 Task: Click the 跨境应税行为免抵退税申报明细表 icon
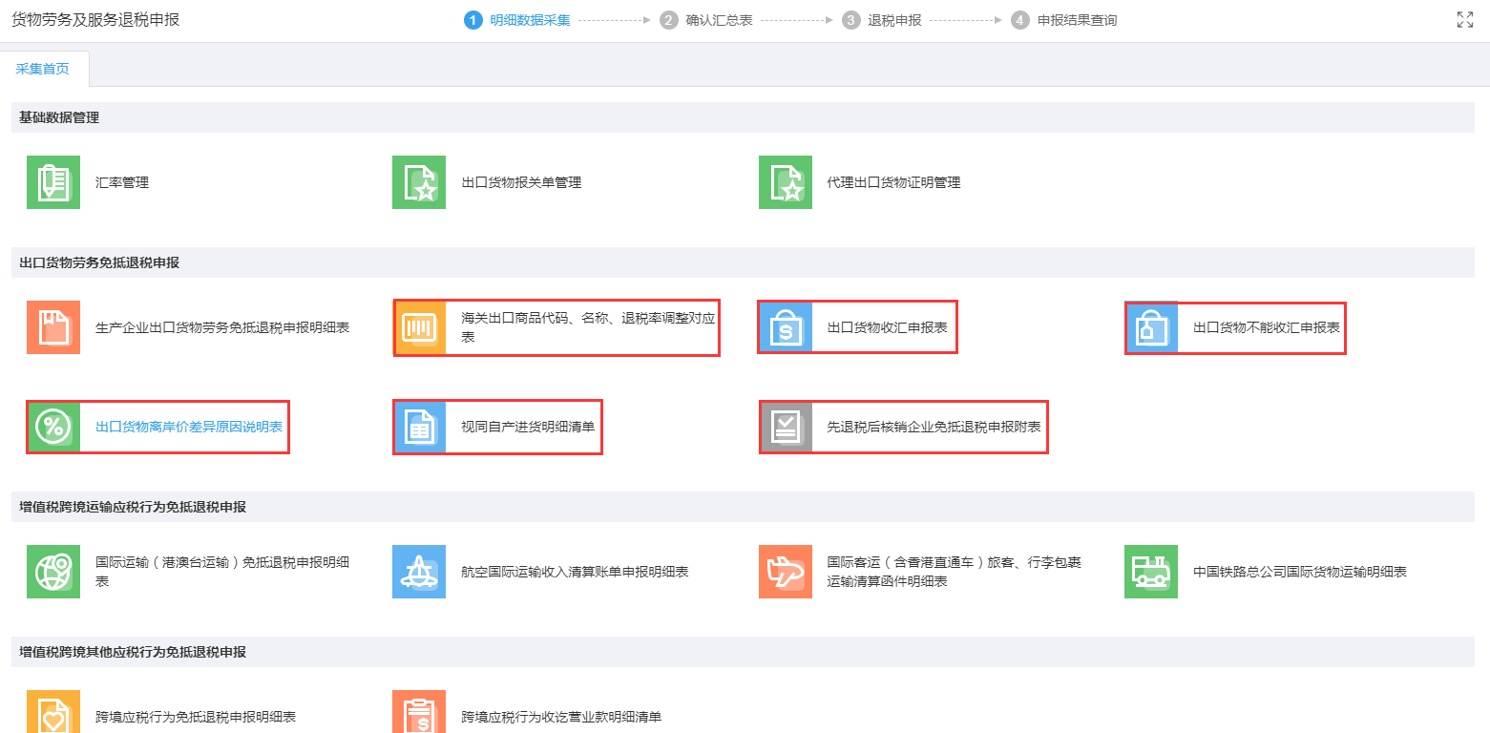click(x=53, y=712)
